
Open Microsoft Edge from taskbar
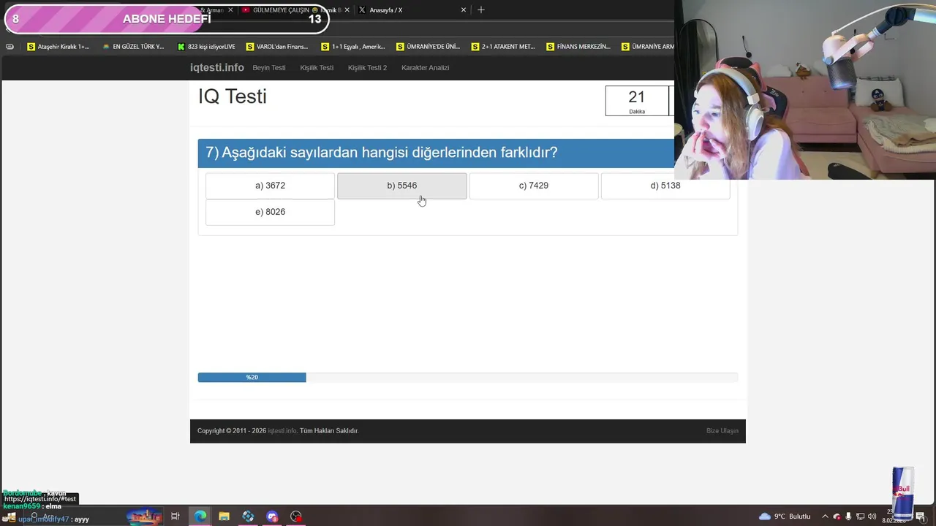pyautogui.click(x=200, y=517)
